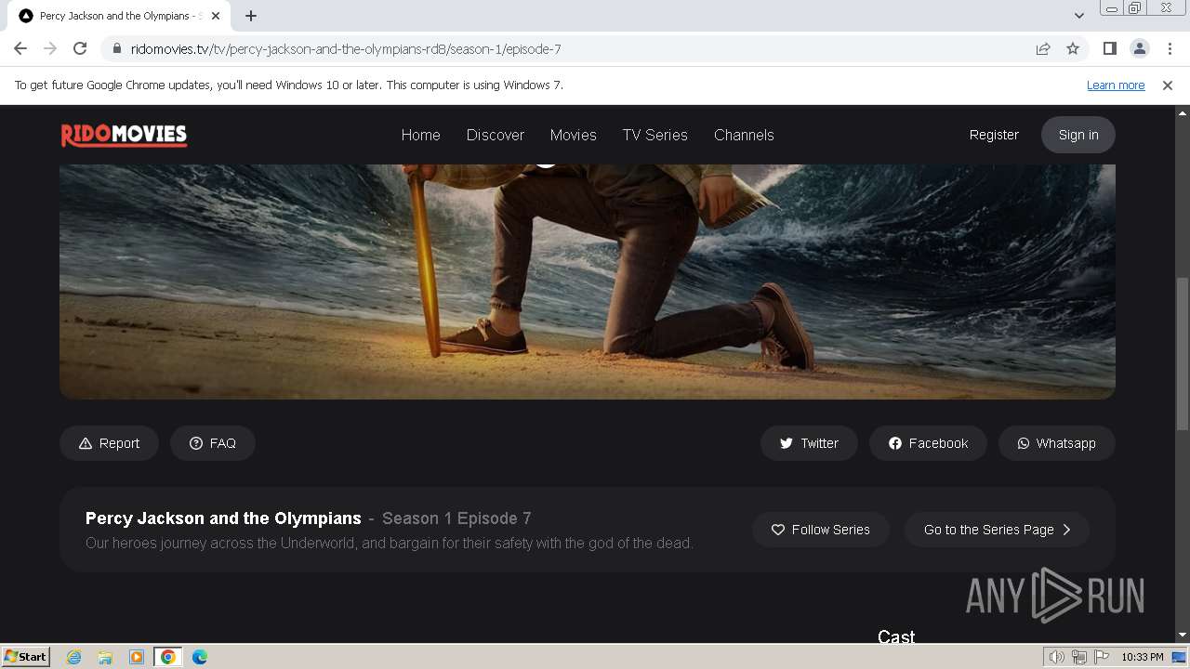Open Channels in the navigation
1190x669 pixels.
tap(744, 135)
